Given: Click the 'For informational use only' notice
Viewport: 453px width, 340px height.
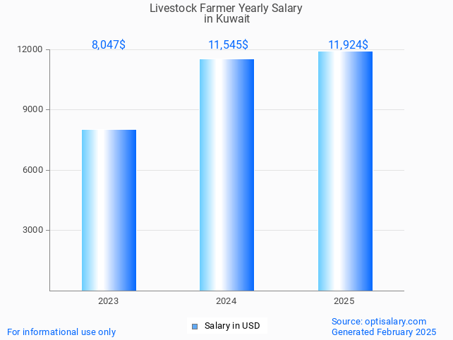Looking at the screenshot, I should click(x=61, y=332).
